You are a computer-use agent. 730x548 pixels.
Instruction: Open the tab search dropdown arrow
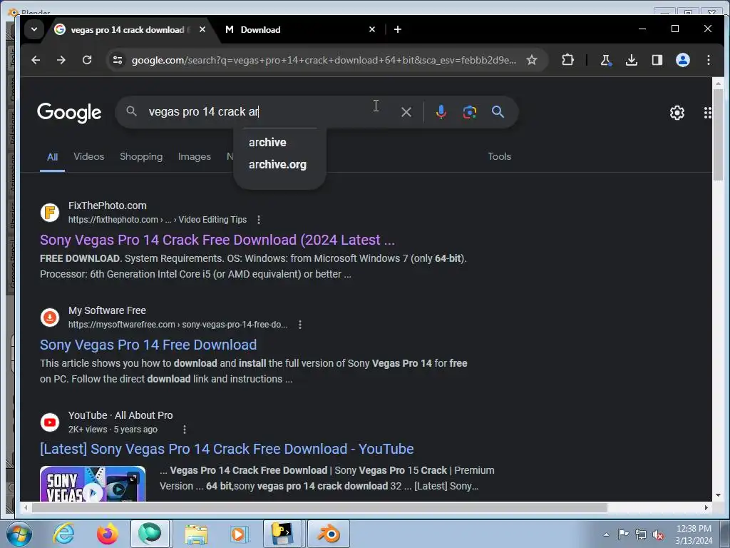point(34,29)
